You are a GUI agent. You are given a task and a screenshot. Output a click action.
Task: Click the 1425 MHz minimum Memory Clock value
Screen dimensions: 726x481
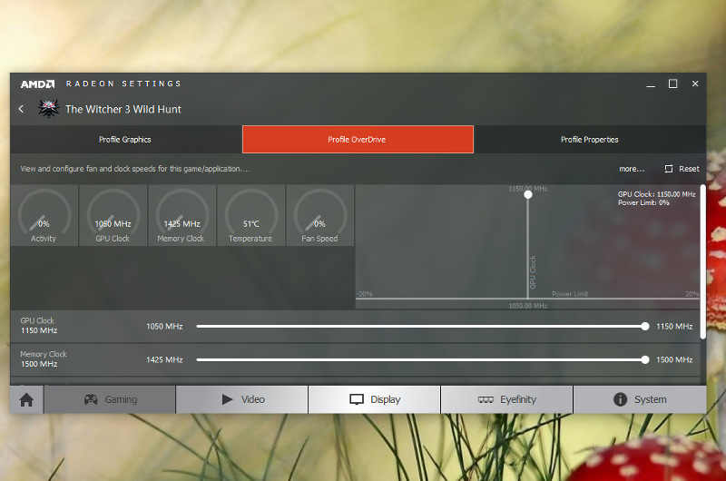click(164, 359)
